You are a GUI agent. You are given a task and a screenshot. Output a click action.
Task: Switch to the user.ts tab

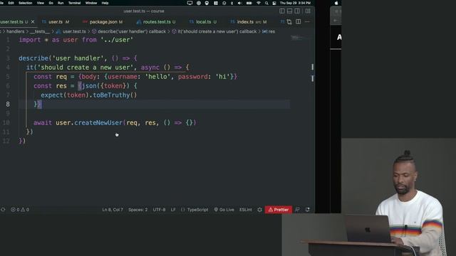pyautogui.click(x=56, y=22)
